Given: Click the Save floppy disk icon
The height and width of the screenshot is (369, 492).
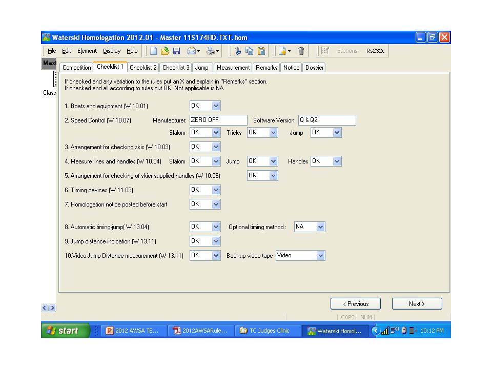Looking at the screenshot, I should 176,51.
